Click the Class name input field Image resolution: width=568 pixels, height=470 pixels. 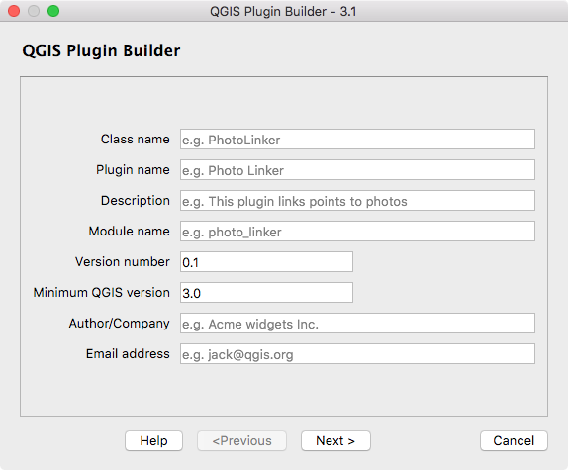pyautogui.click(x=357, y=140)
